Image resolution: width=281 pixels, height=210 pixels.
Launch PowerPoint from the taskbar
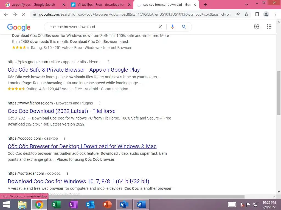(x=107, y=205)
